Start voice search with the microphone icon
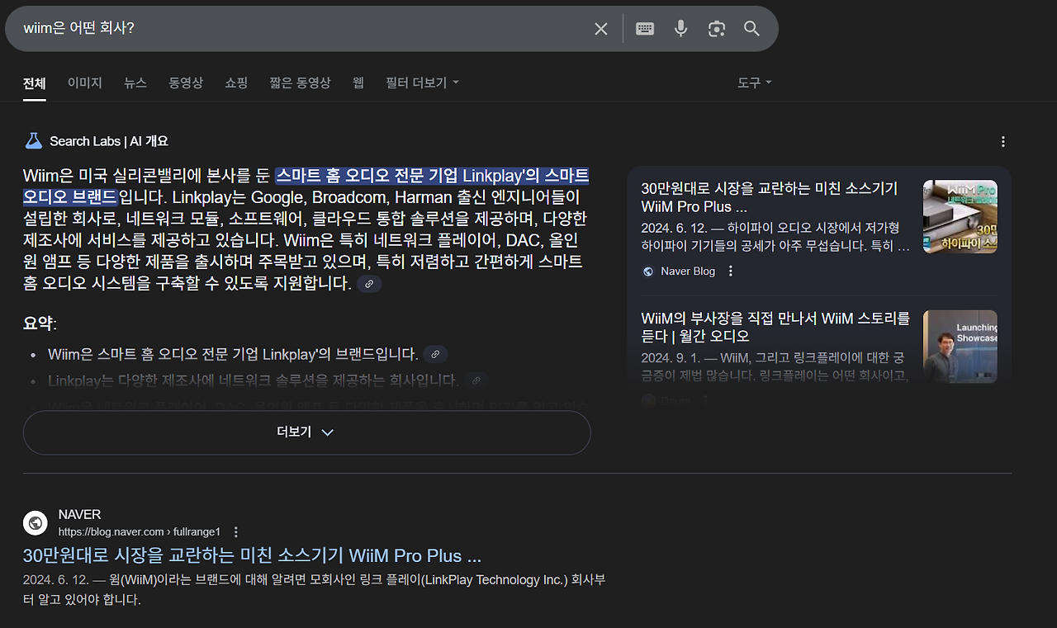The image size is (1057, 628). tap(680, 29)
